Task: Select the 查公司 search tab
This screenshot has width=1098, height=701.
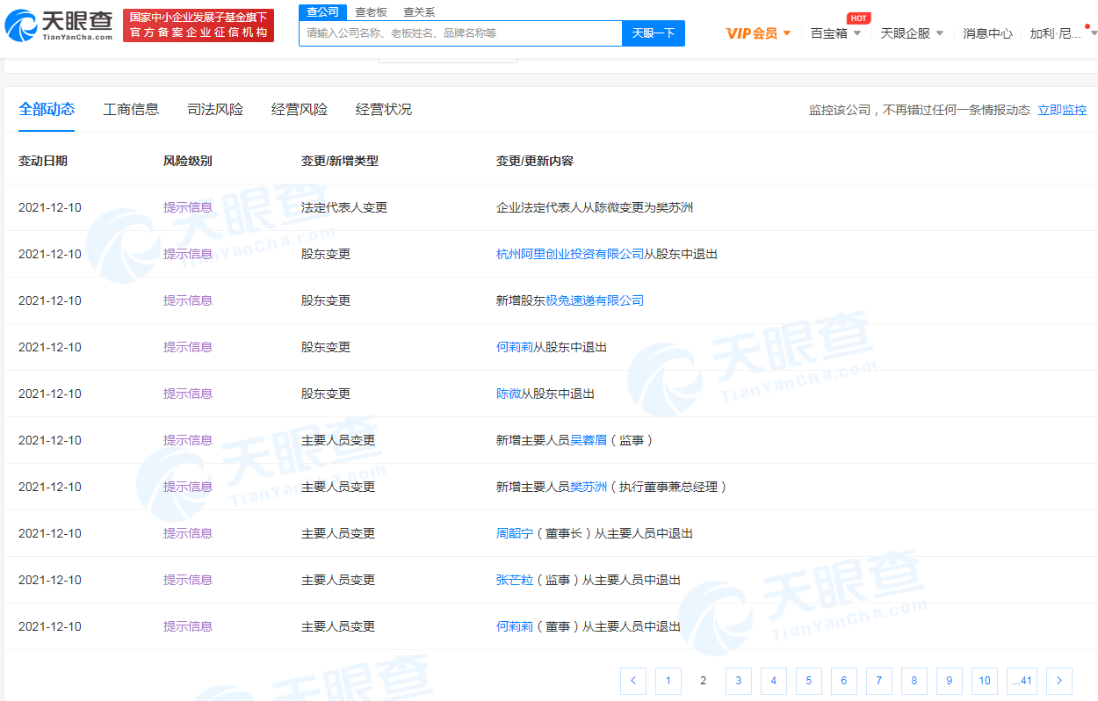Action: (322, 12)
